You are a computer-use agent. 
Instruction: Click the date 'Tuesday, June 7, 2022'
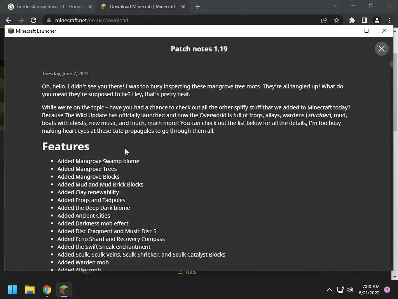click(65, 74)
